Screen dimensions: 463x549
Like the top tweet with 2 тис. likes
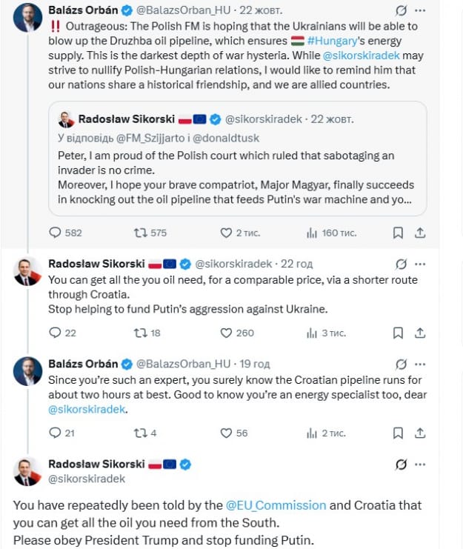click(x=227, y=233)
